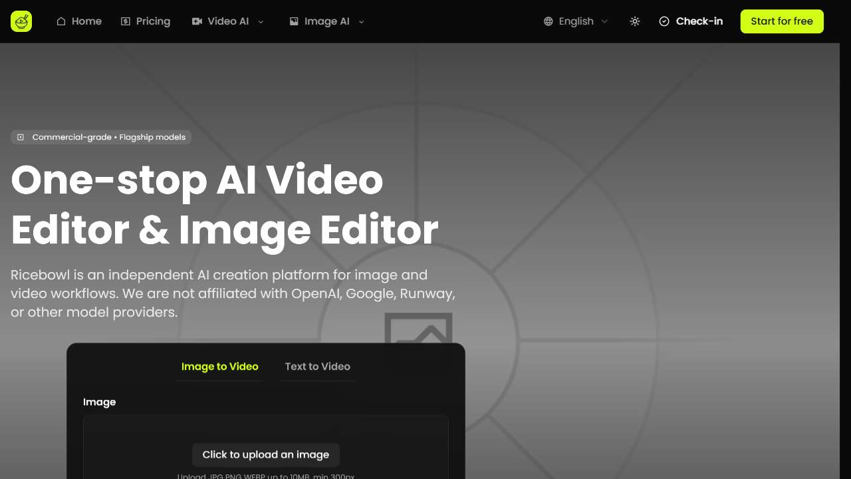
Task: Open the English language selector chevron
Action: 604,21
